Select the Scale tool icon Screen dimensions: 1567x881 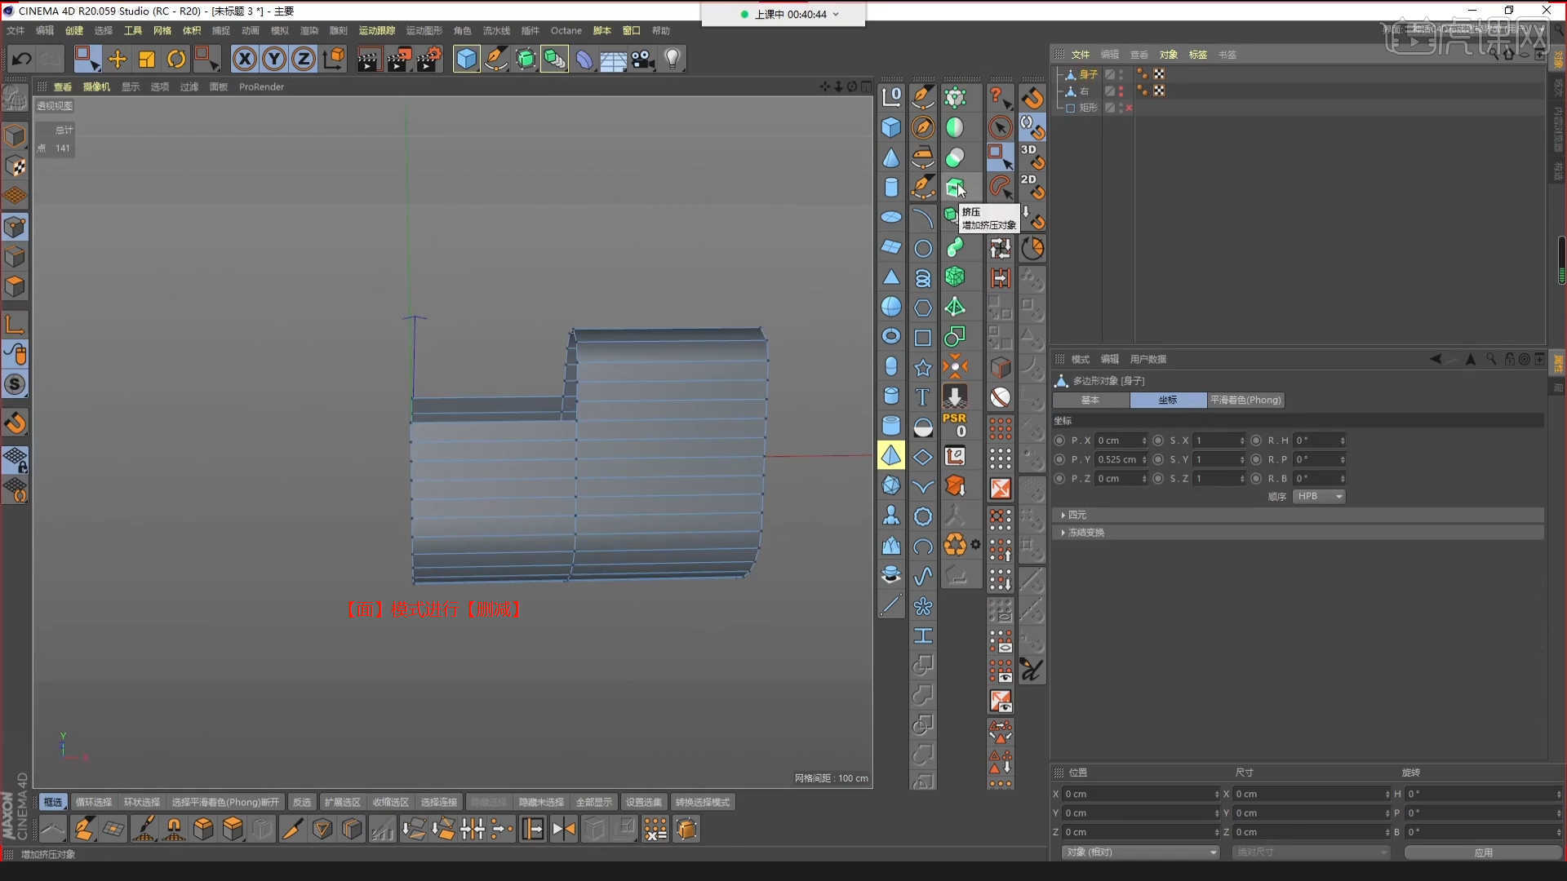pos(147,59)
